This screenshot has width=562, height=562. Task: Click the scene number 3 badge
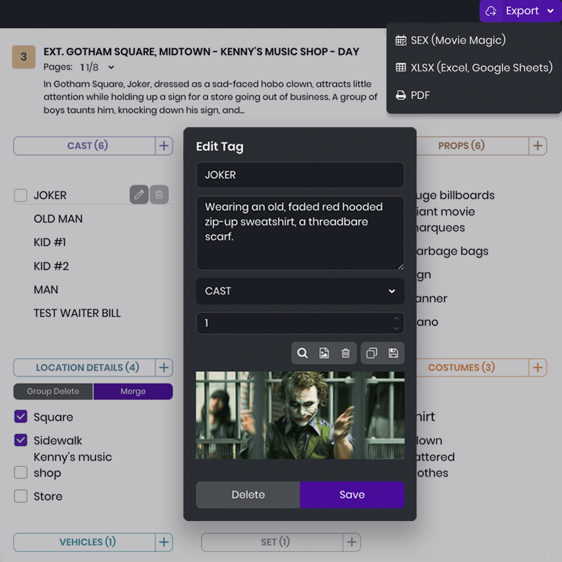[24, 57]
